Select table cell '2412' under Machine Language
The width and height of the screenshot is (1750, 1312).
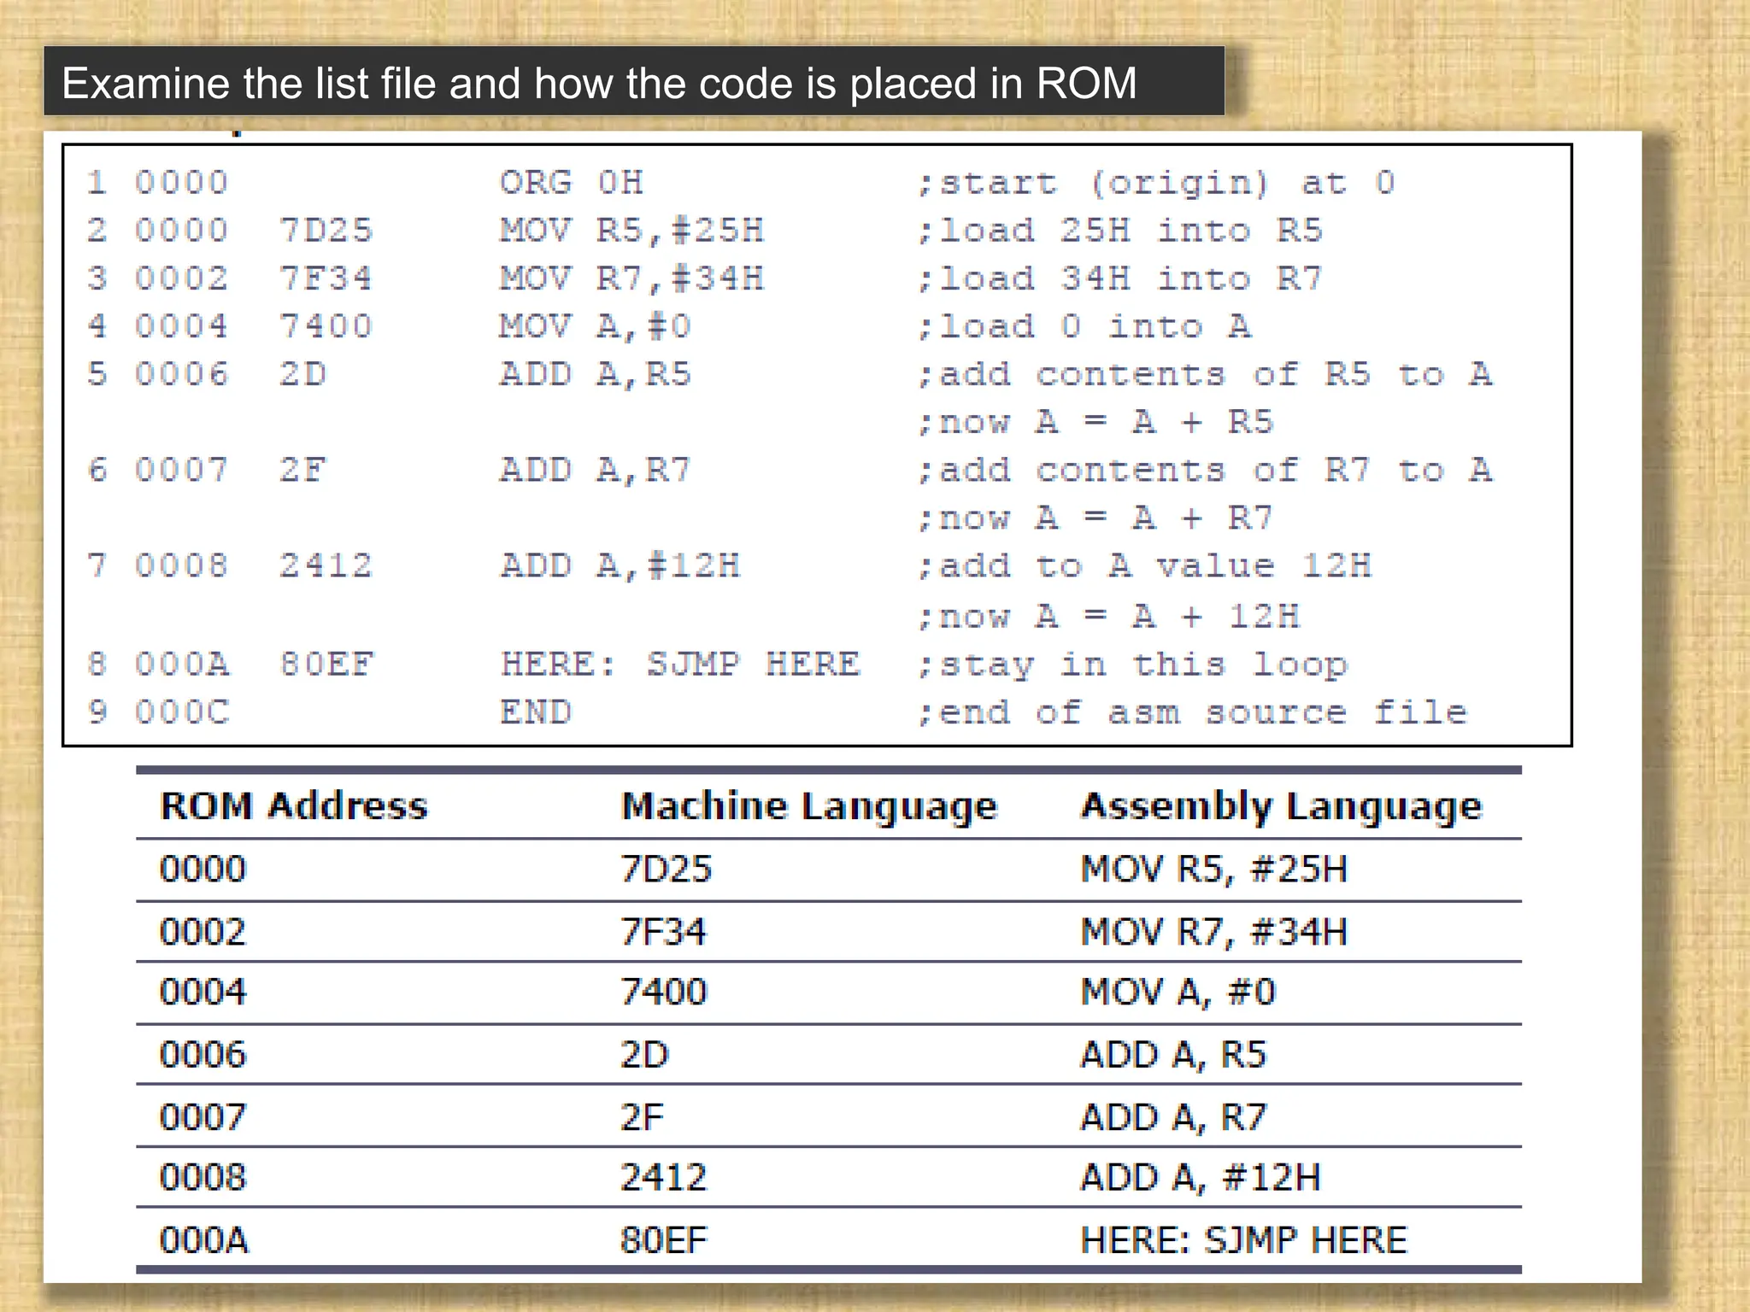(x=664, y=1178)
